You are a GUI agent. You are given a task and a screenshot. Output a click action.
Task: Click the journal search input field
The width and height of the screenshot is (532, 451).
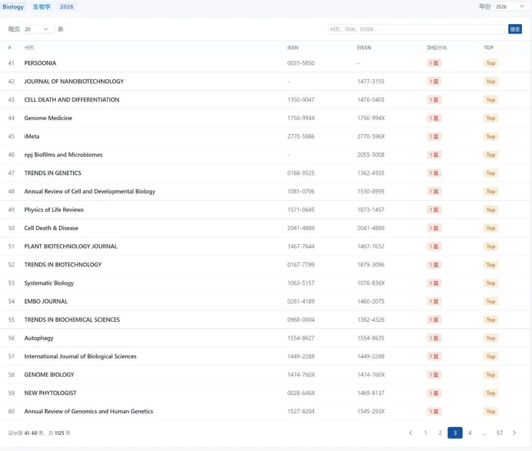tap(416, 29)
